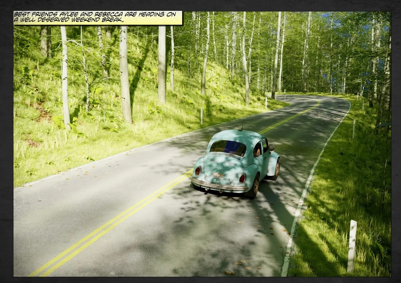Viewport: 401px width, 283px height.
Task: Click the small white marker post beside the left roadside
Action: 202,115
